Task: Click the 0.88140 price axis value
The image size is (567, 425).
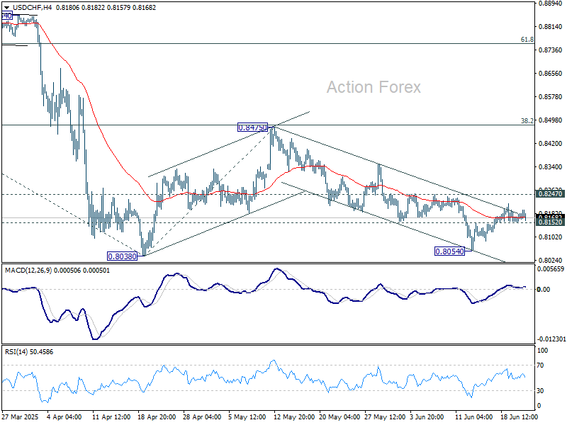Action: click(x=551, y=26)
